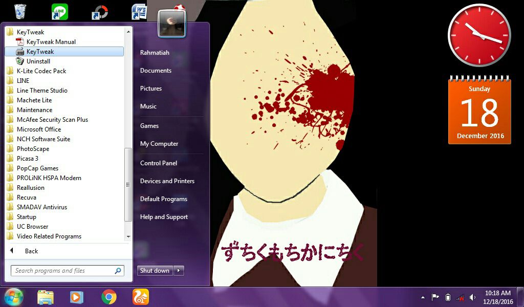This screenshot has height=307, width=524.
Task: Expand the NCH Software Suite folder
Action: point(43,139)
